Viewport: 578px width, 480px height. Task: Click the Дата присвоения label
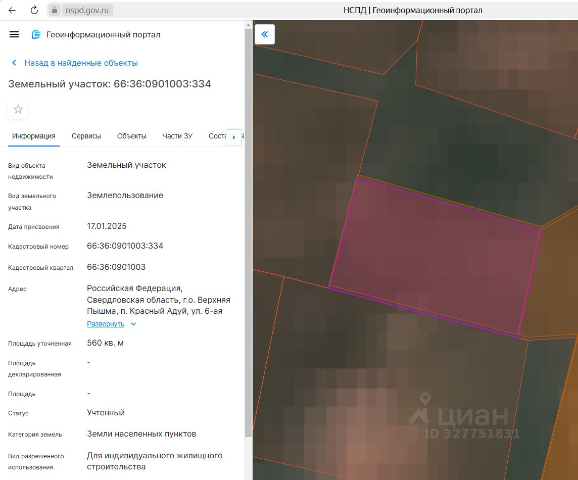(33, 227)
